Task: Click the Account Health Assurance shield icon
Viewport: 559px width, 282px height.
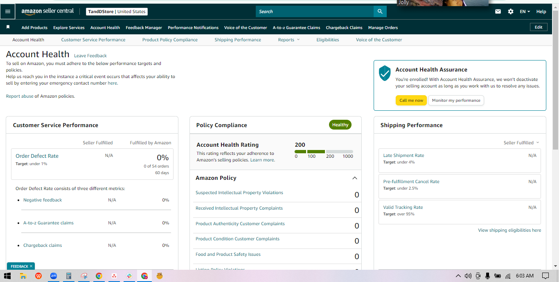Action: 385,73
